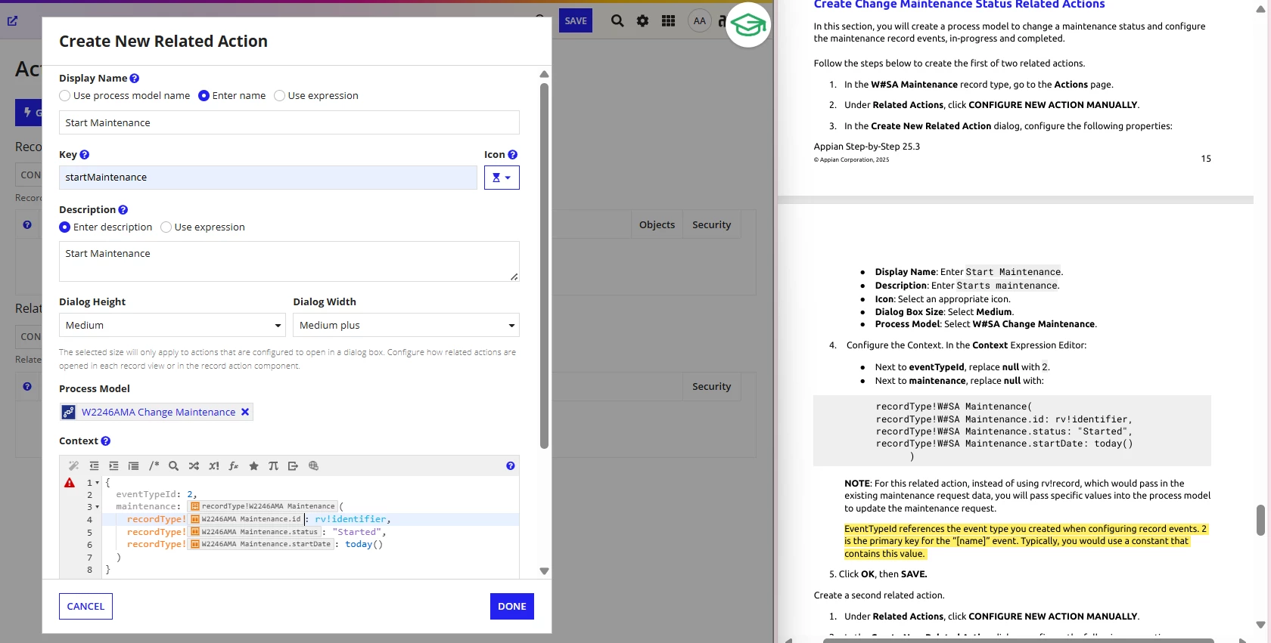
Task: Click the Display Name text field
Action: click(289, 122)
